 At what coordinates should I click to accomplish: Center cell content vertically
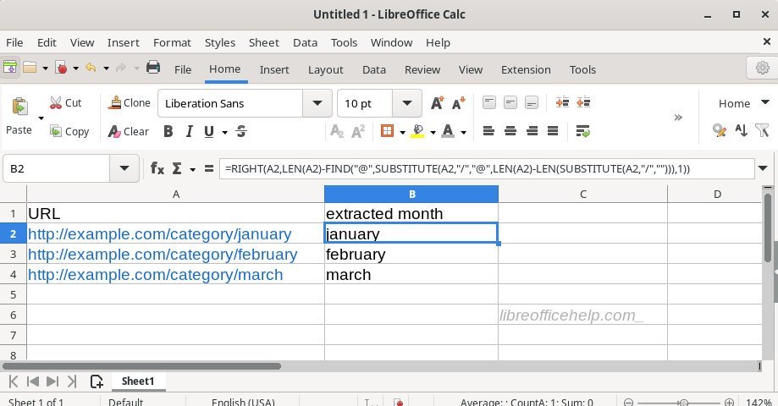click(x=510, y=102)
